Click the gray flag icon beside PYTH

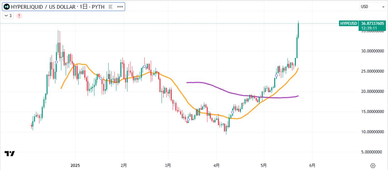[110, 6]
